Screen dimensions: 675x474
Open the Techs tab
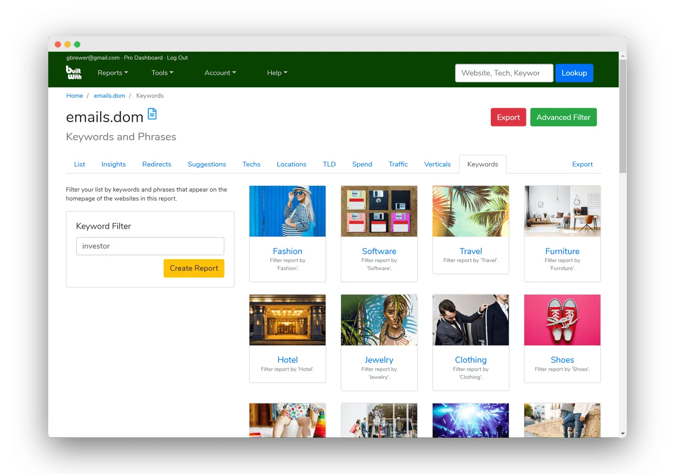click(x=251, y=164)
